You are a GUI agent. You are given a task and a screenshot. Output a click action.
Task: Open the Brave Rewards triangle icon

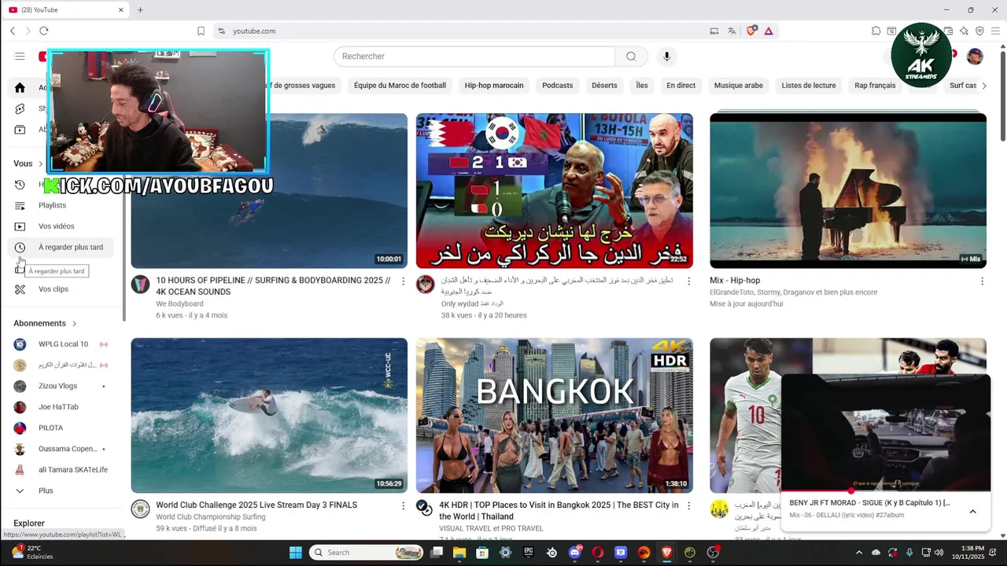[769, 31]
